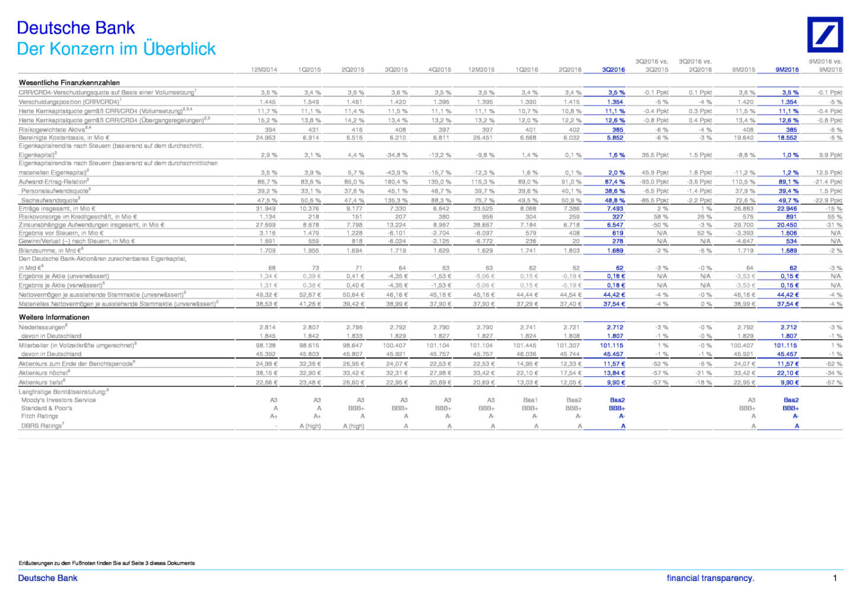This screenshot has width=854, height=591.
Task: Click the Deutsche Bank slash logo
Action: [x=825, y=34]
